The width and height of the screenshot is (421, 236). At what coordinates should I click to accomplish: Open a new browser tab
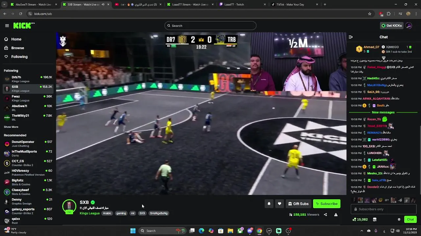click(x=325, y=5)
